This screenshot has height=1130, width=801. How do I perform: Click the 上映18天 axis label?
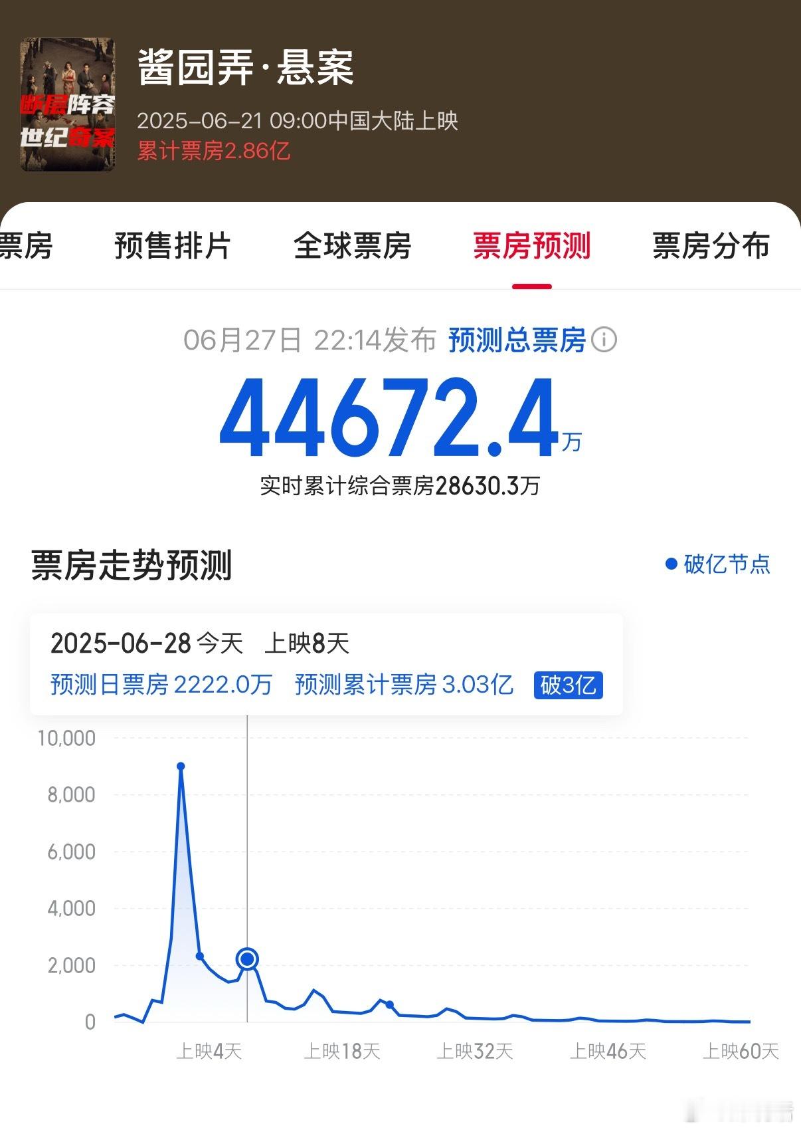(x=342, y=1051)
